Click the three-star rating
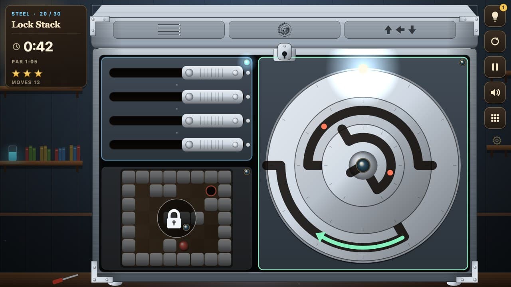 [27, 73]
